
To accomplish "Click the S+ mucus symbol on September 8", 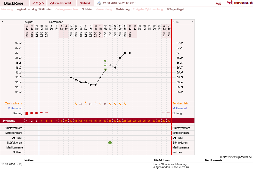I will click(x=86, y=104).
